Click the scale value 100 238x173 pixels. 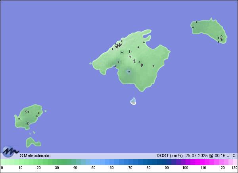(185, 168)
